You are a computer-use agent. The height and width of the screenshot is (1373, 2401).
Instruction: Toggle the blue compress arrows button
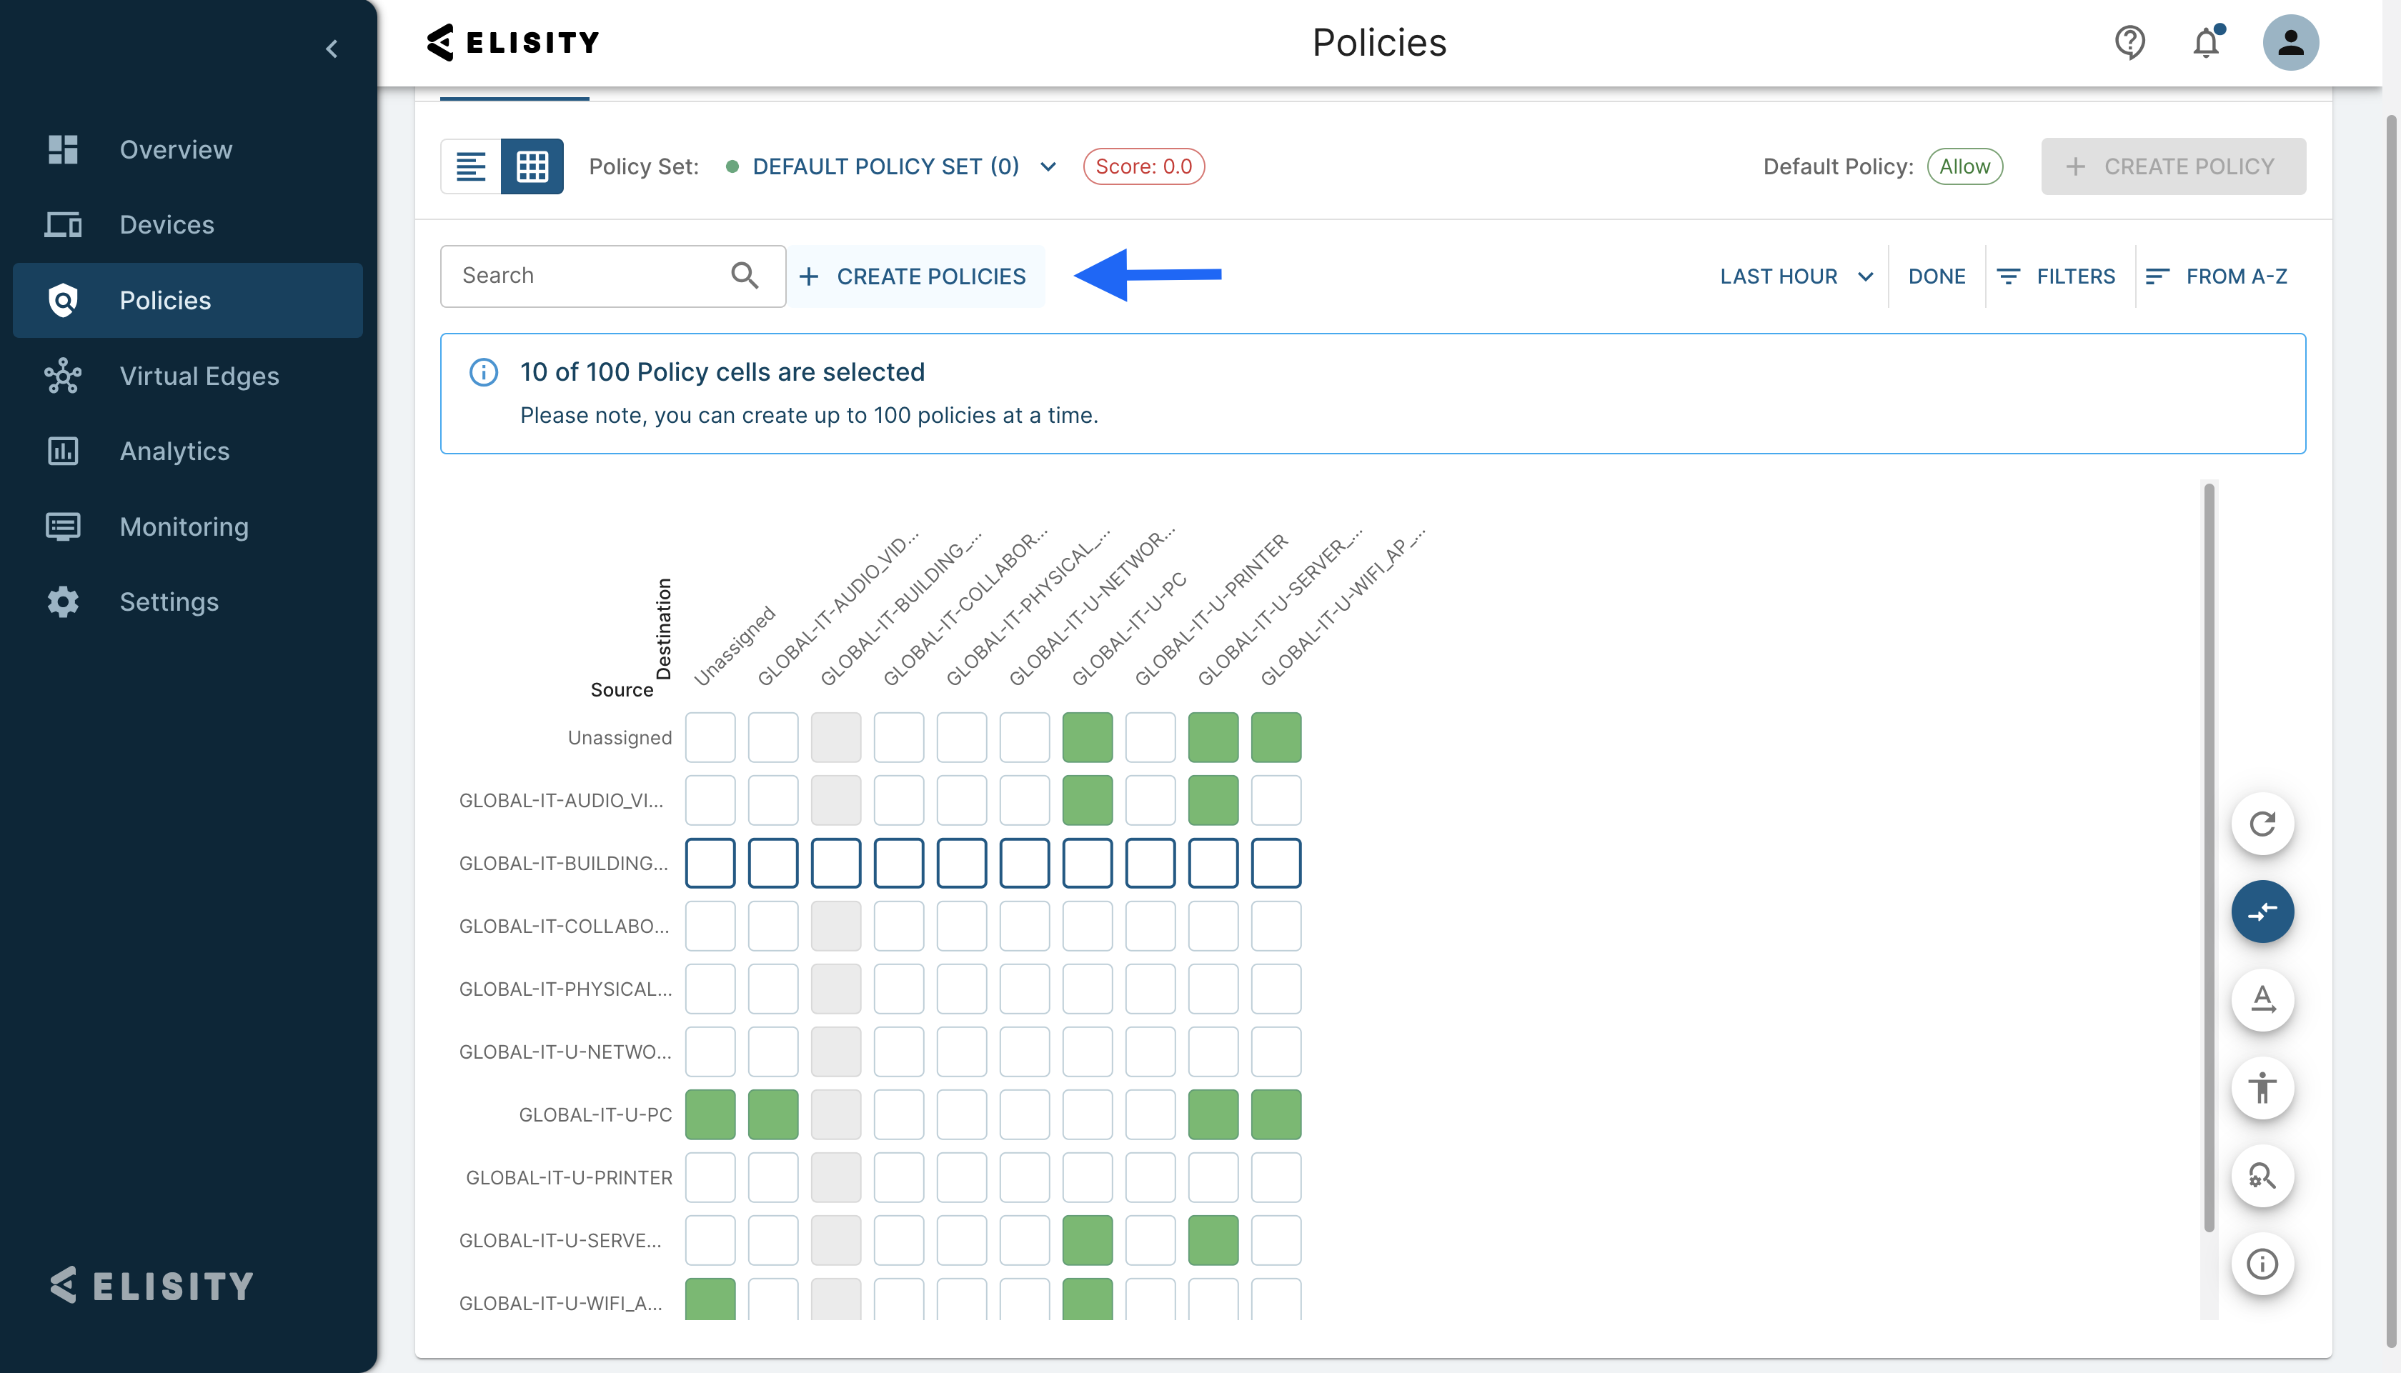click(x=2262, y=912)
